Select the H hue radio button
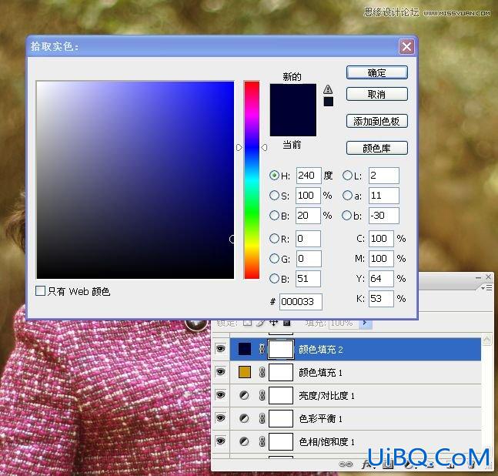Image resolution: width=498 pixels, height=476 pixels. click(x=274, y=176)
